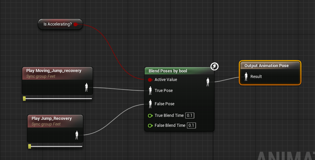Select the Blend Poses by bool node title
This screenshot has width=315, height=160.
click(x=168, y=71)
